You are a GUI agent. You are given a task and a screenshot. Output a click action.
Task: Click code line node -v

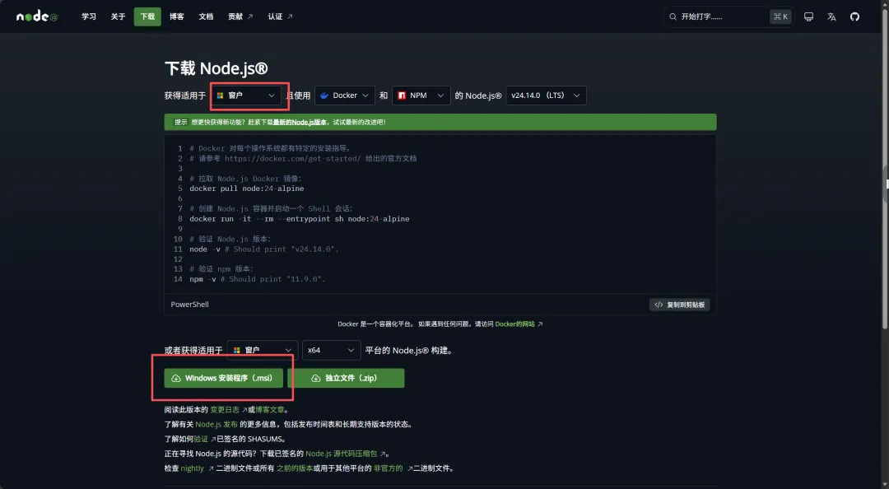(x=263, y=249)
